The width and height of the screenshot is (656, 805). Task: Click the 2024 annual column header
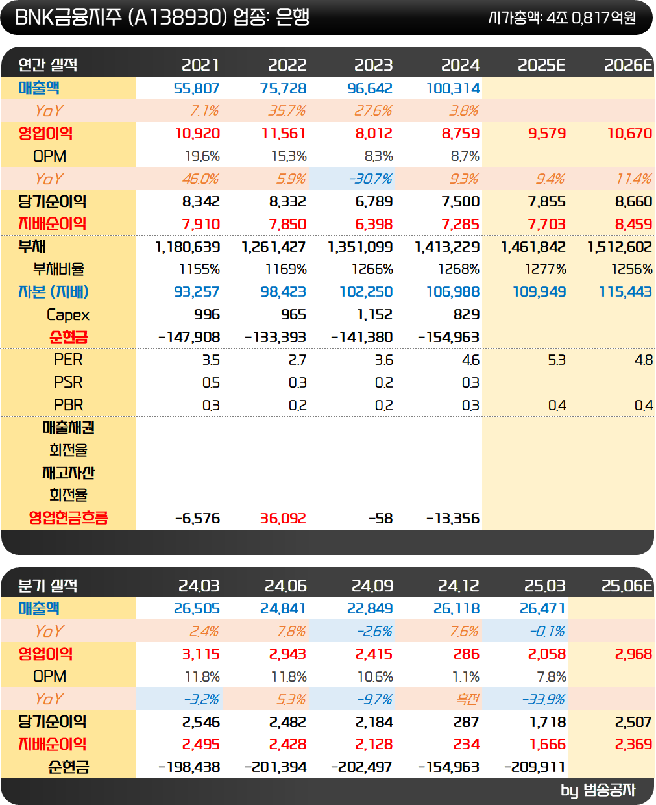click(460, 65)
